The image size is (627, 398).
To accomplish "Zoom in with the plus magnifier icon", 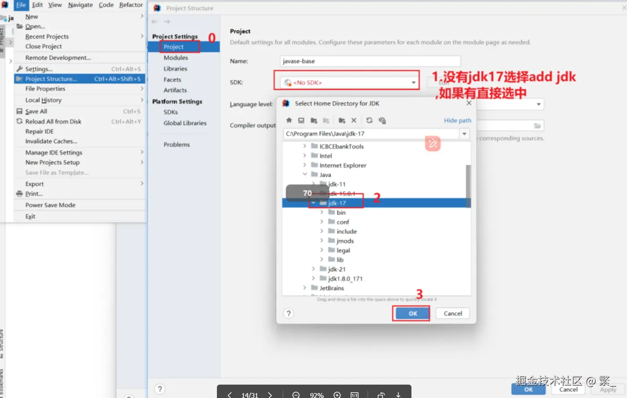I will (337, 395).
